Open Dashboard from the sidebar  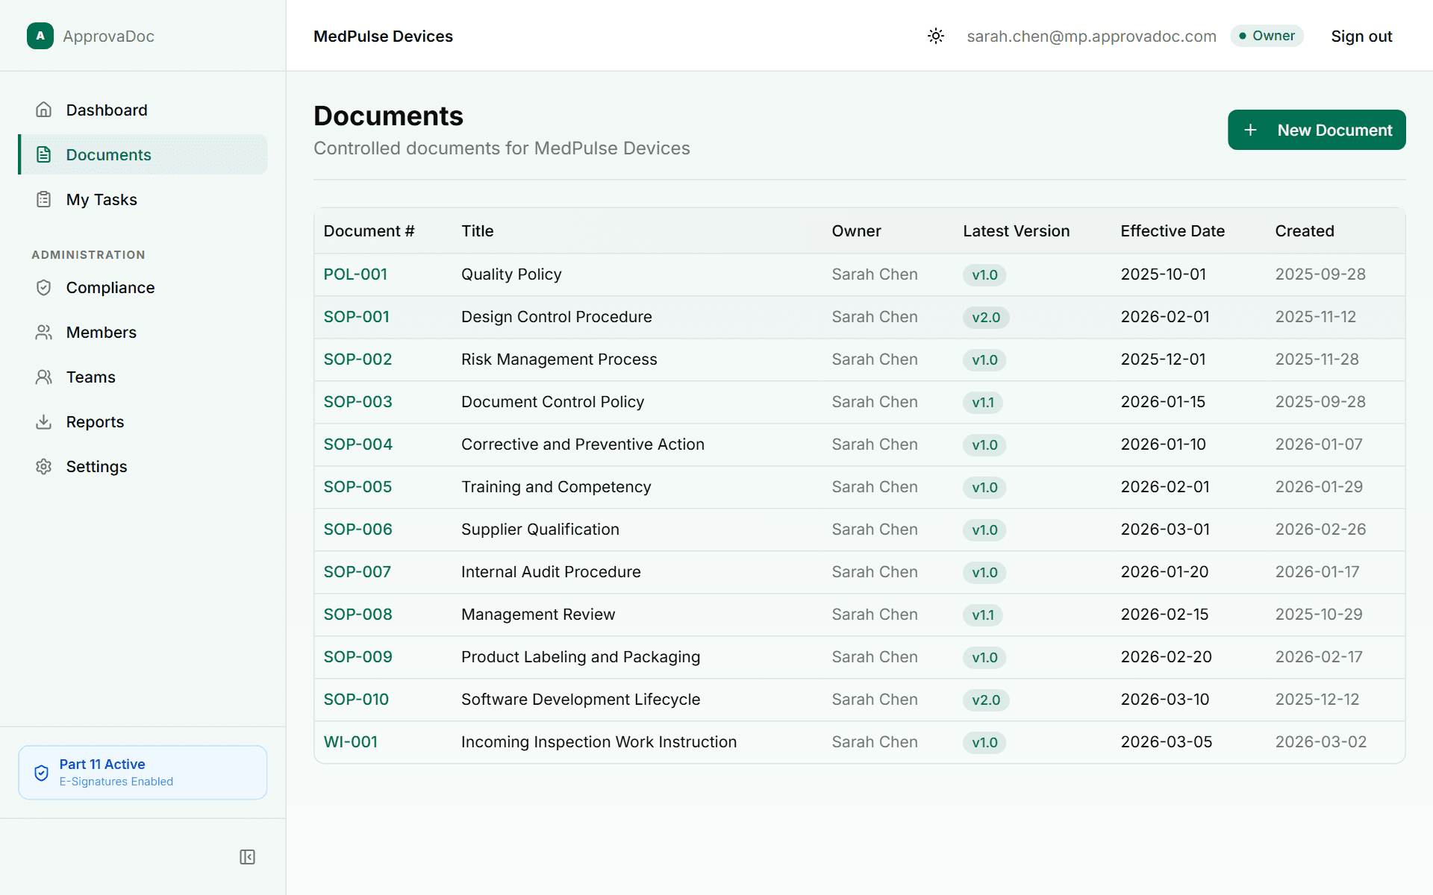107,110
